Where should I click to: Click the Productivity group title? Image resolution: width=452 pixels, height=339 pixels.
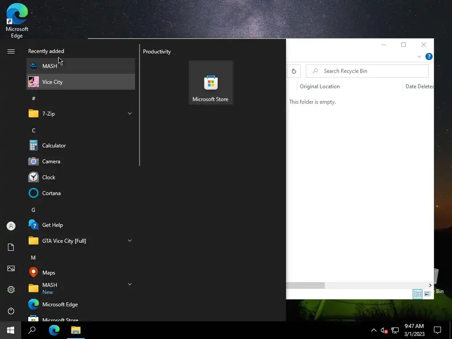click(157, 52)
